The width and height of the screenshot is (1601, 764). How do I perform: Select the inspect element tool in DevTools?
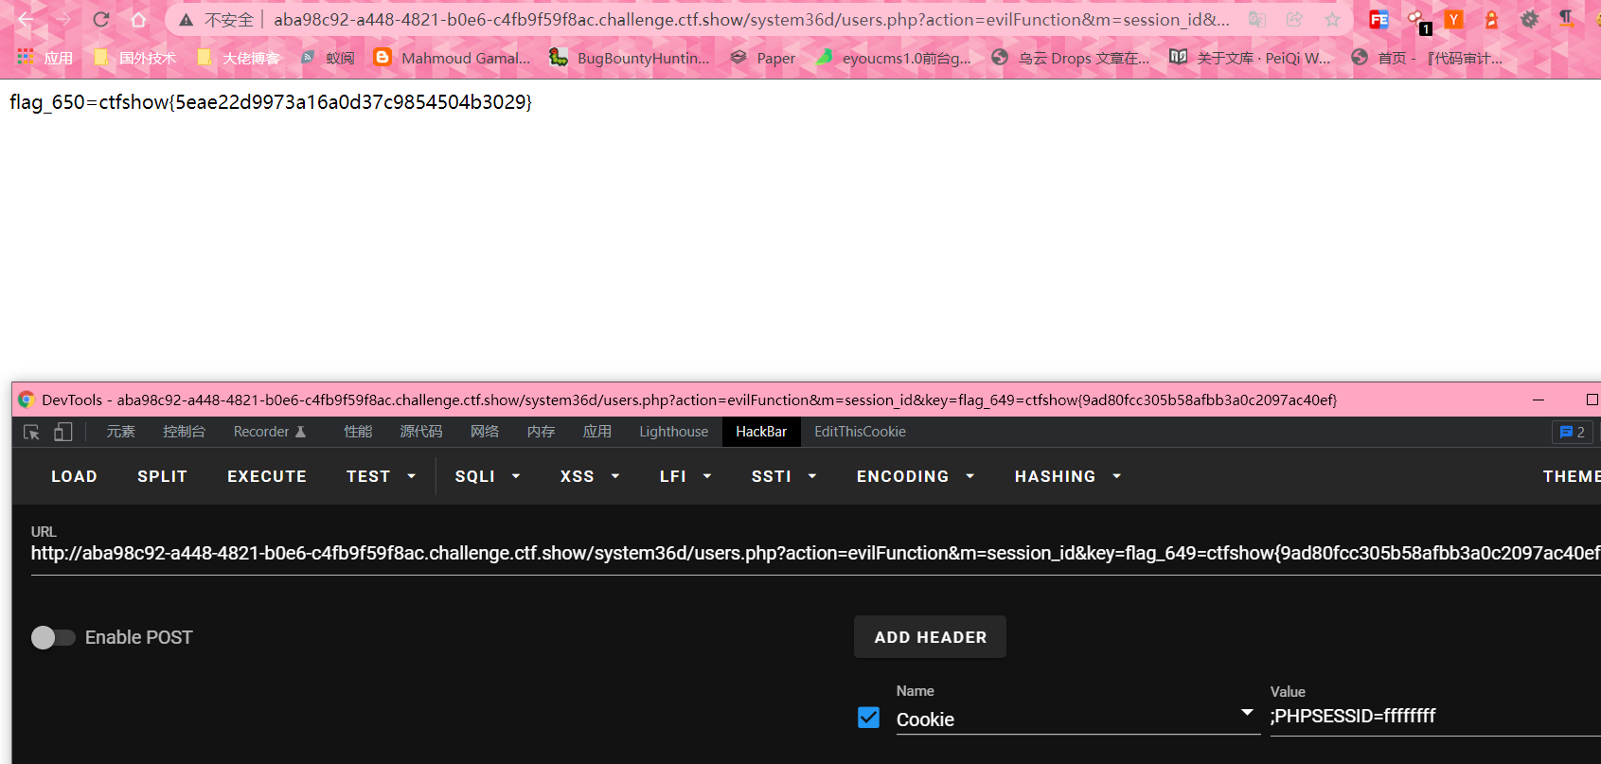31,432
